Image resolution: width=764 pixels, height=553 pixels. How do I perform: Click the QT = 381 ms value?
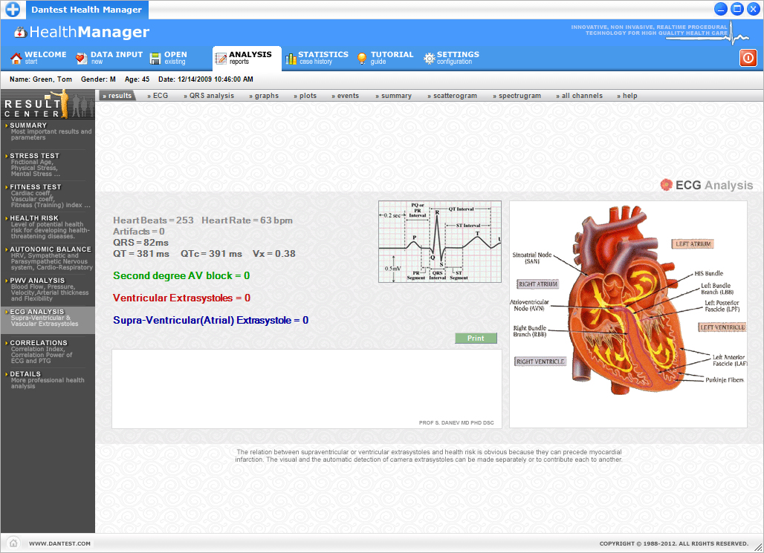[140, 254]
